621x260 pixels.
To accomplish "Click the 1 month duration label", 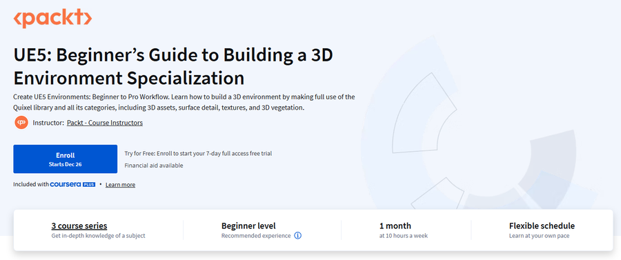I will (x=395, y=226).
